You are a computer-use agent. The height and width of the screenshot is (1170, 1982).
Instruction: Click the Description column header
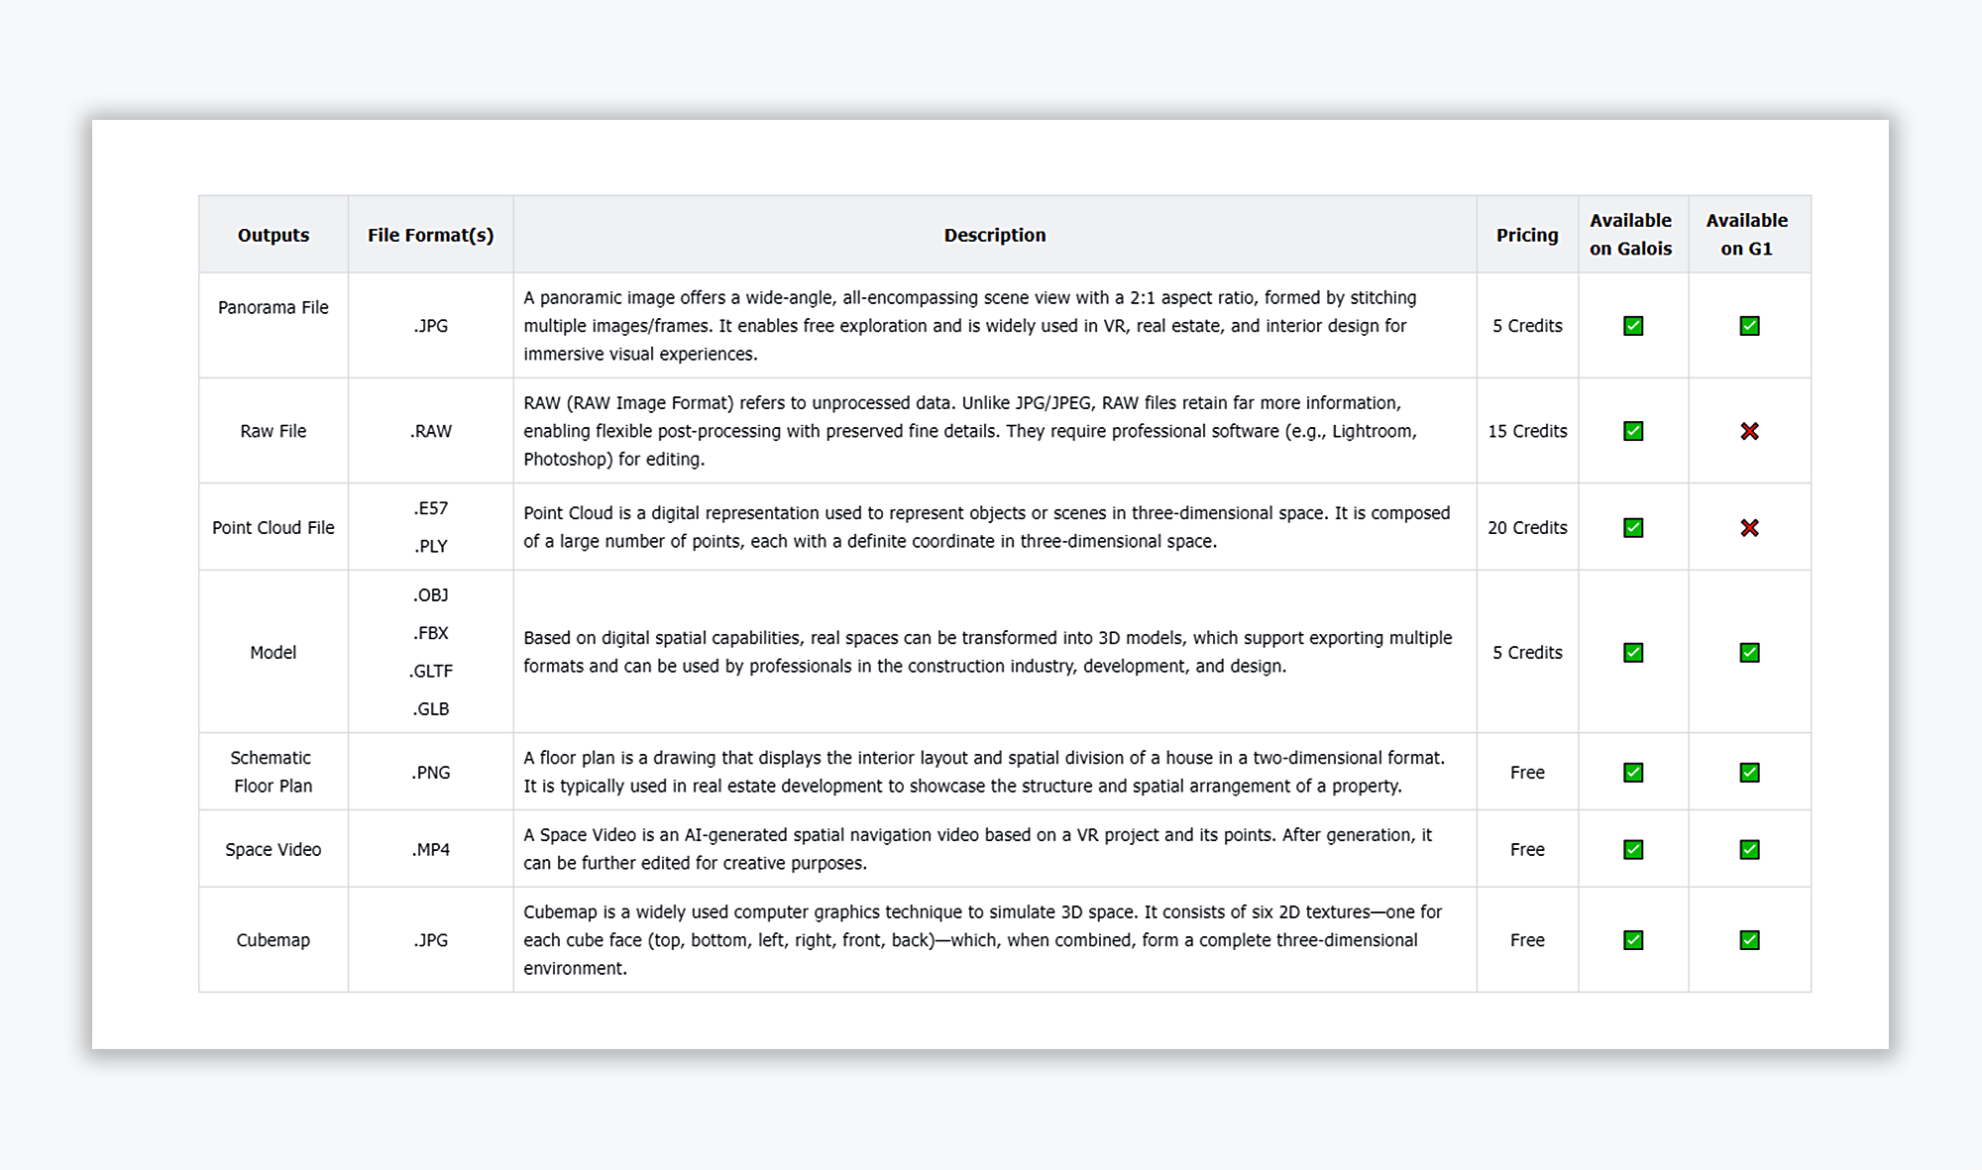[x=994, y=235]
